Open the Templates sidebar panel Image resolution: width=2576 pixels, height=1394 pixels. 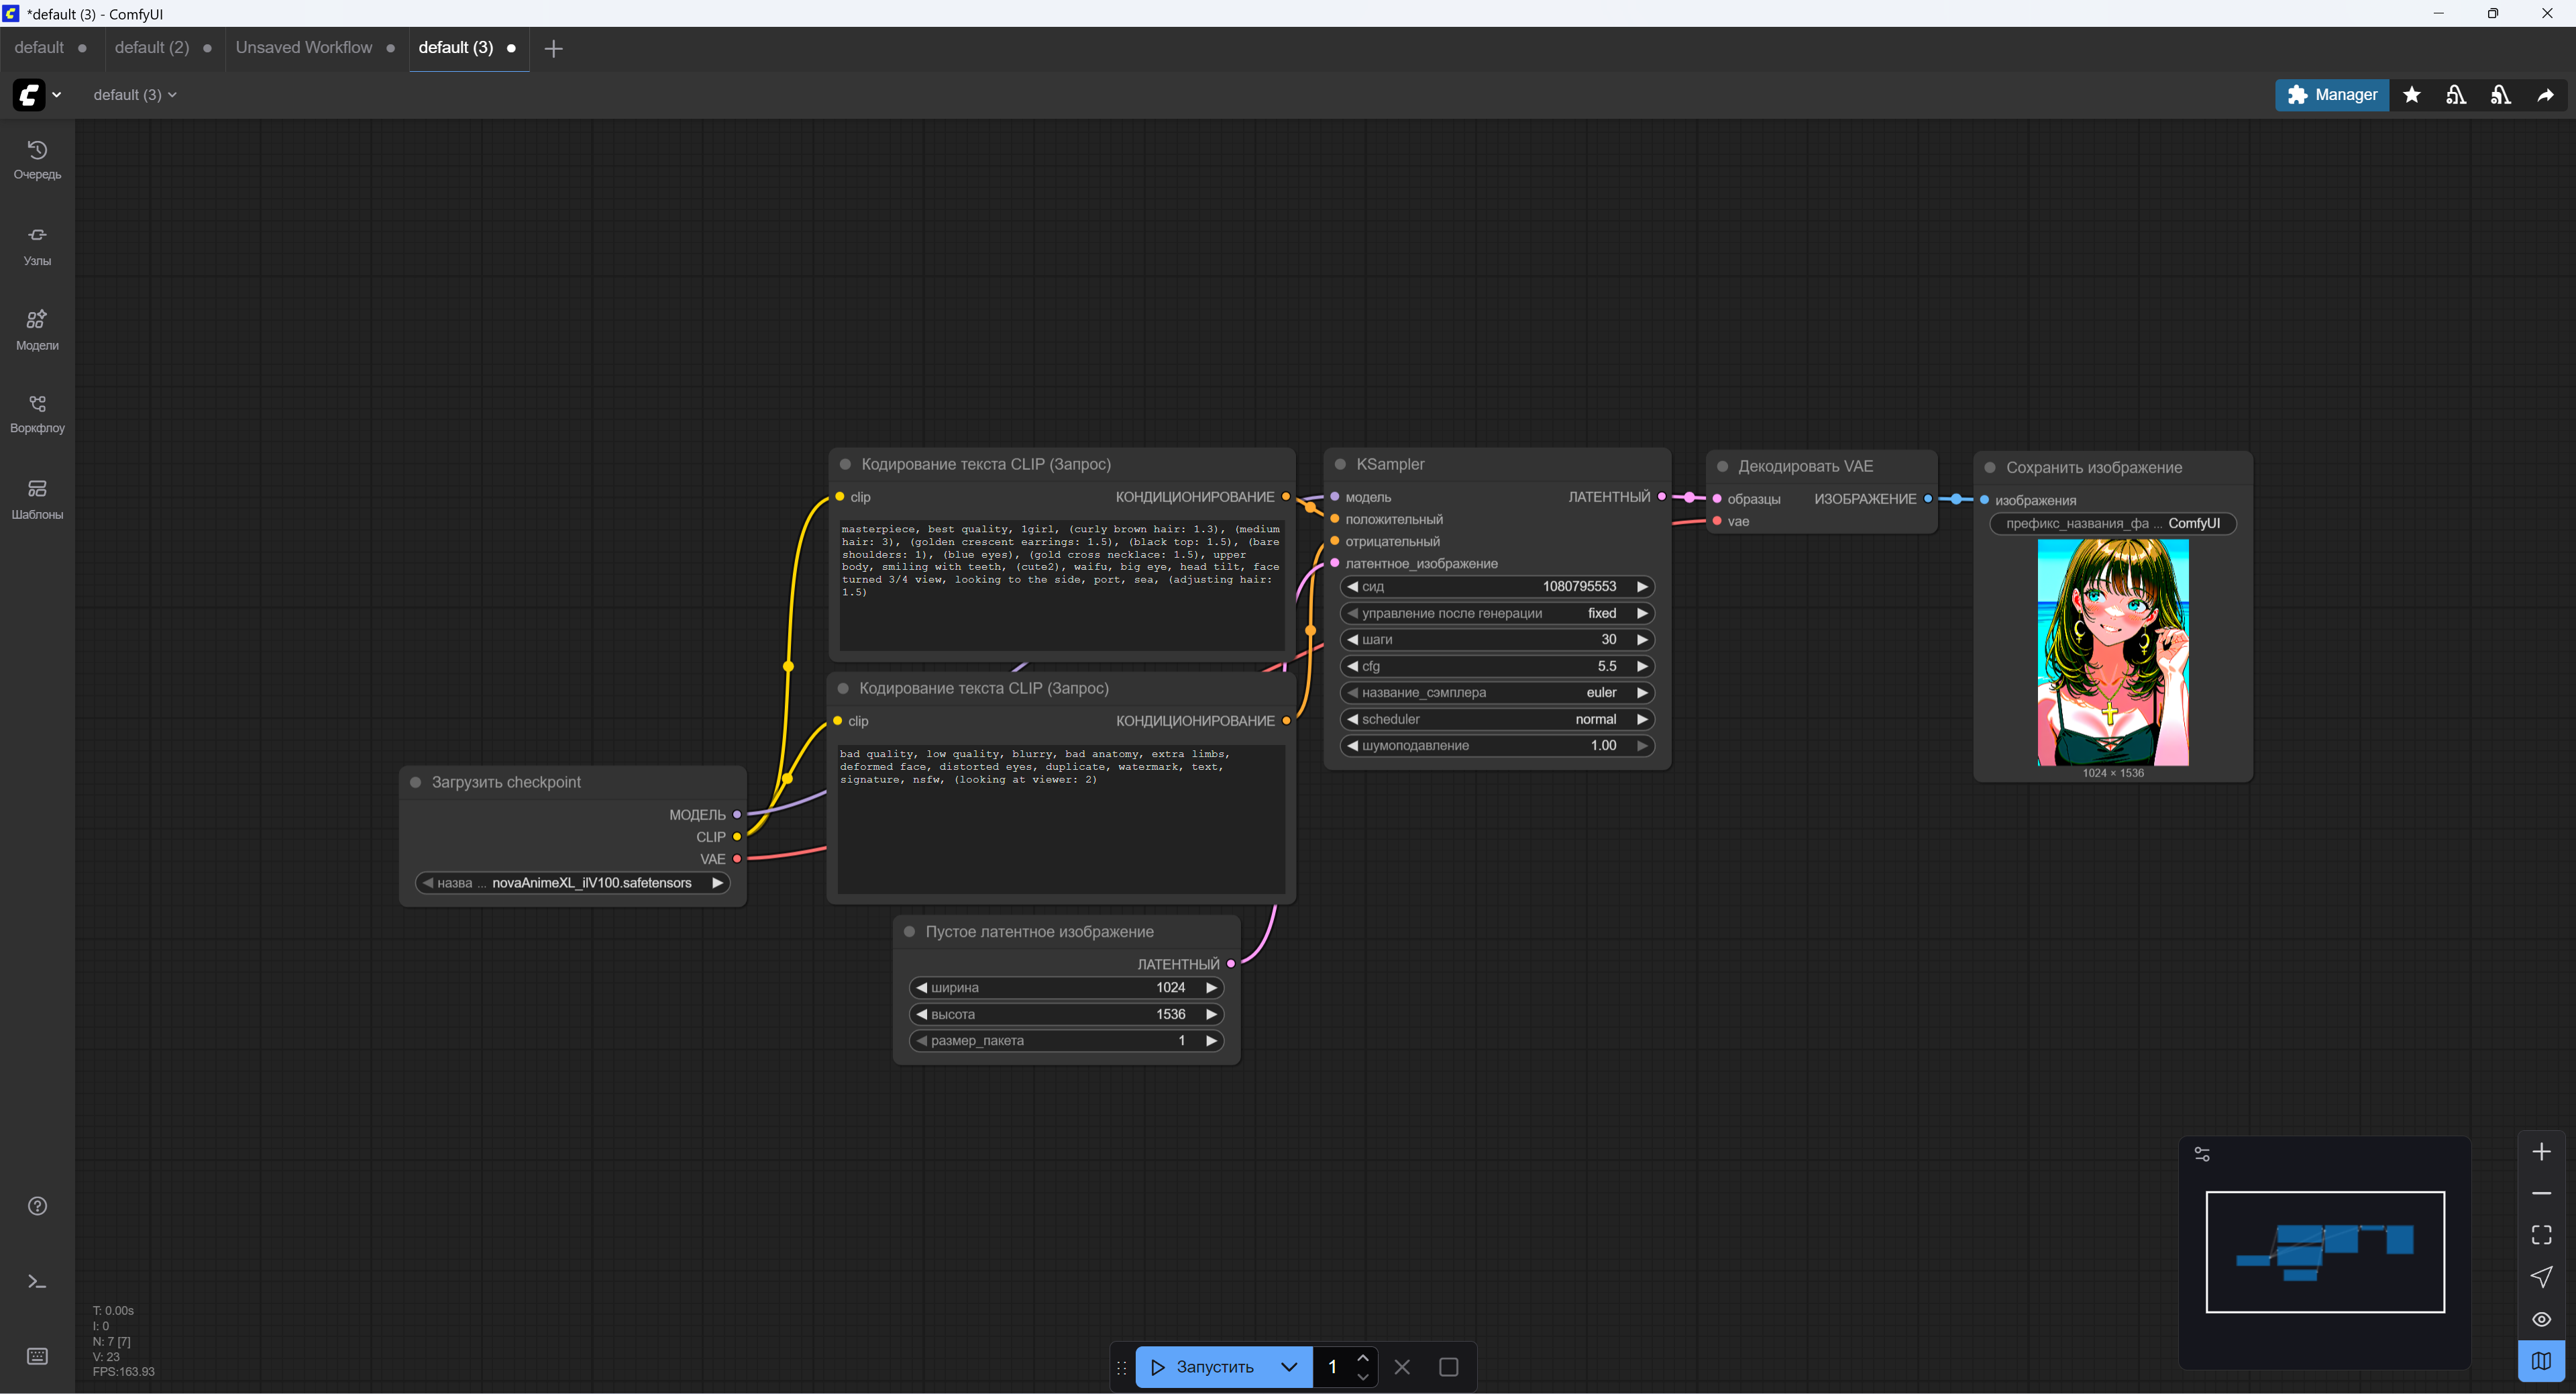pos(37,499)
